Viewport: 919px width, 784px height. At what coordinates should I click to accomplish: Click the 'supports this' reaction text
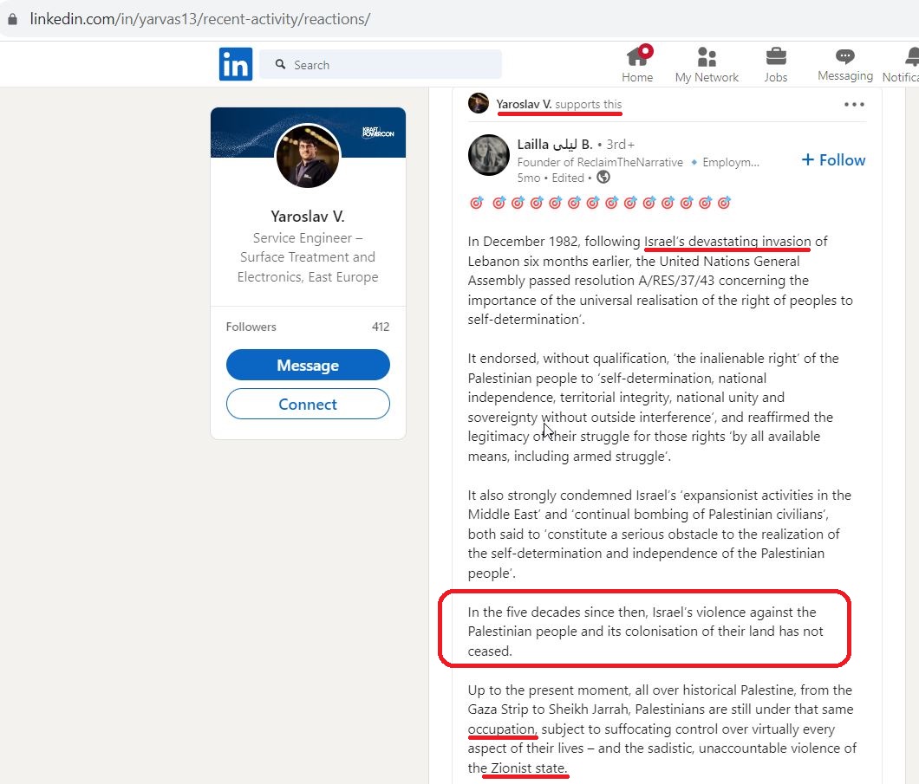point(589,104)
